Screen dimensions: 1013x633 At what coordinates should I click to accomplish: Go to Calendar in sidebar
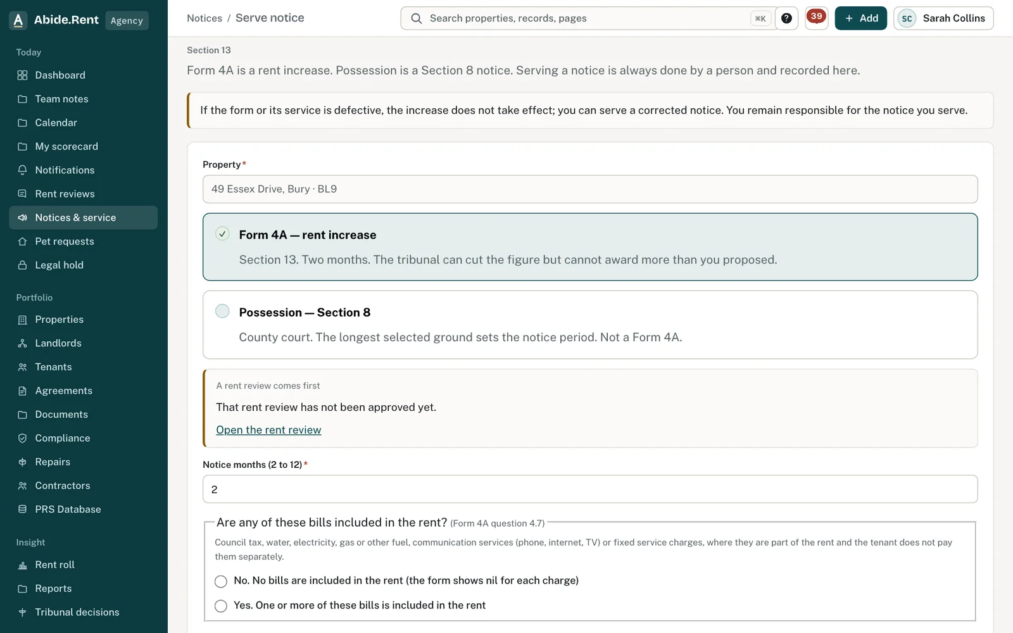(x=83, y=123)
